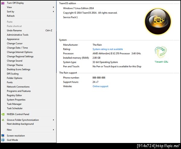
Task: Select Change Internet Options
Action: point(20,52)
